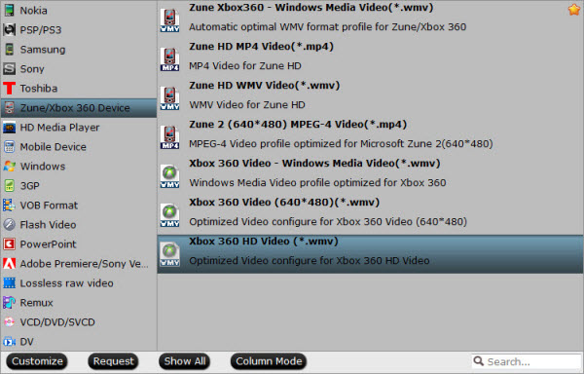Choose the Lossless raw video category

coord(79,283)
